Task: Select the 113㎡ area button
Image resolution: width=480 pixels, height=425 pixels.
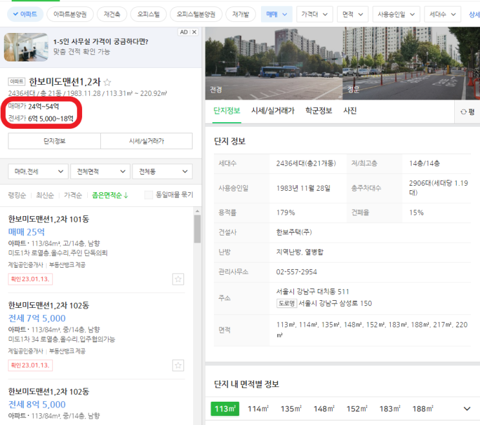Action: tap(225, 409)
